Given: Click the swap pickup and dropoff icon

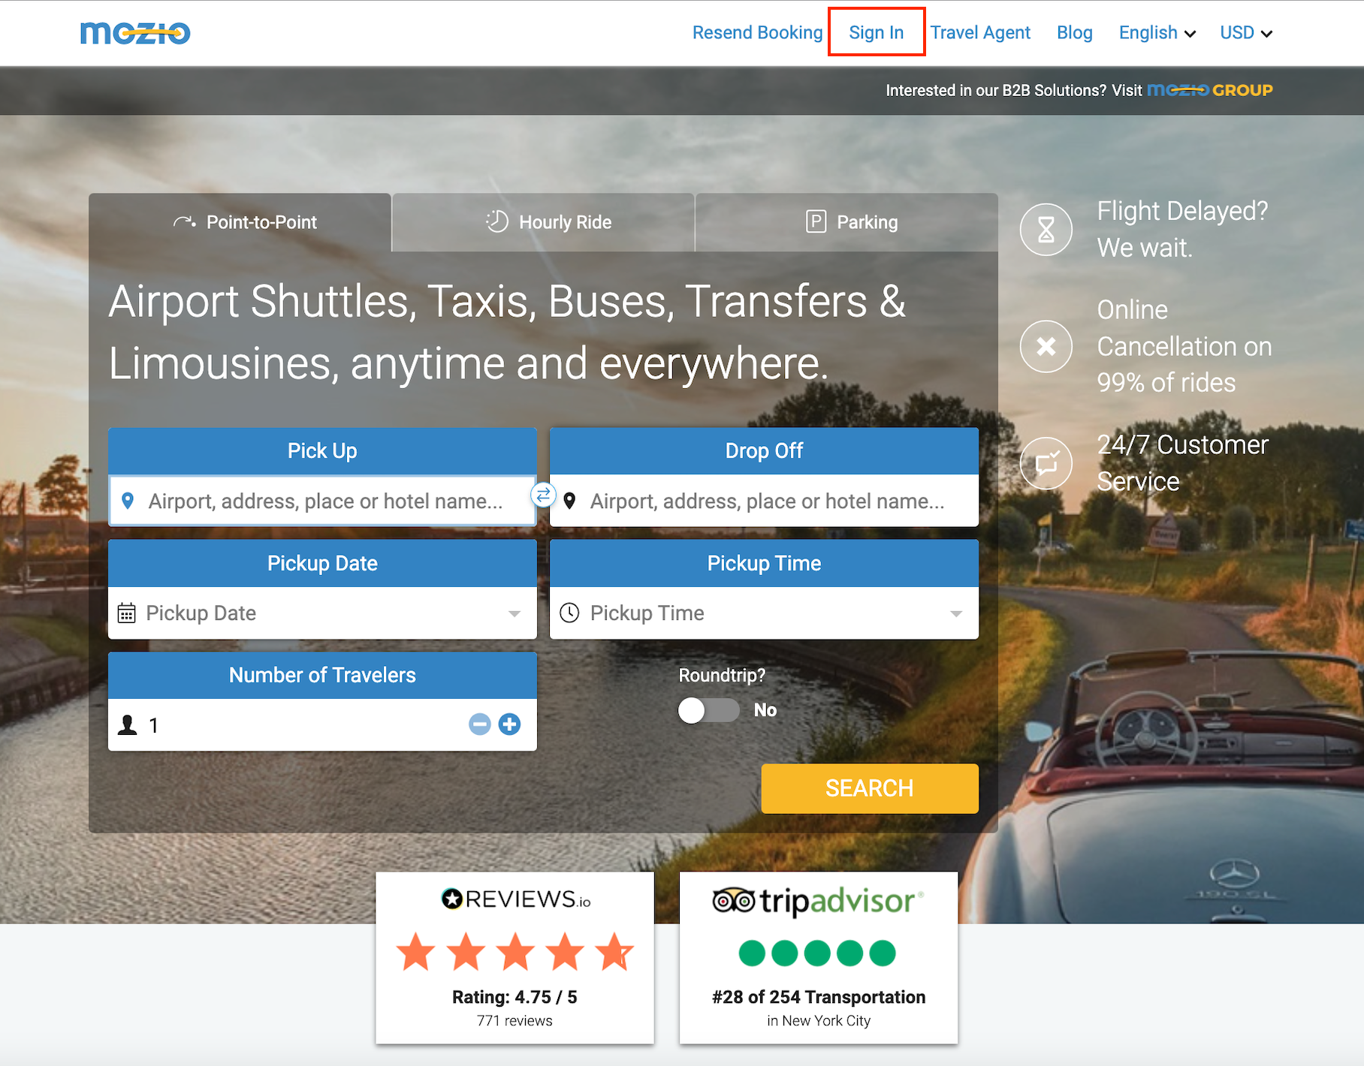Looking at the screenshot, I should click(543, 495).
